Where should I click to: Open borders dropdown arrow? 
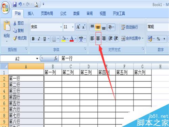point(58,39)
